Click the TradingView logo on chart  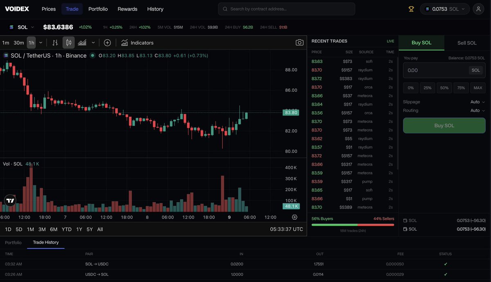(x=10, y=201)
